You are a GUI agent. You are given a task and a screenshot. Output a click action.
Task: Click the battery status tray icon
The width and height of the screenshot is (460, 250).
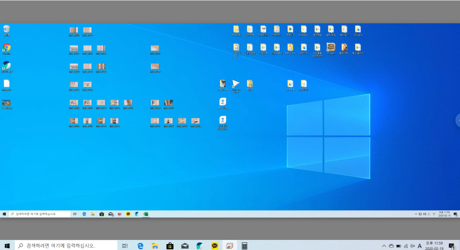click(x=398, y=246)
